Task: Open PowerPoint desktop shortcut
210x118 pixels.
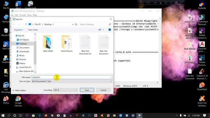Action: click(x=202, y=86)
